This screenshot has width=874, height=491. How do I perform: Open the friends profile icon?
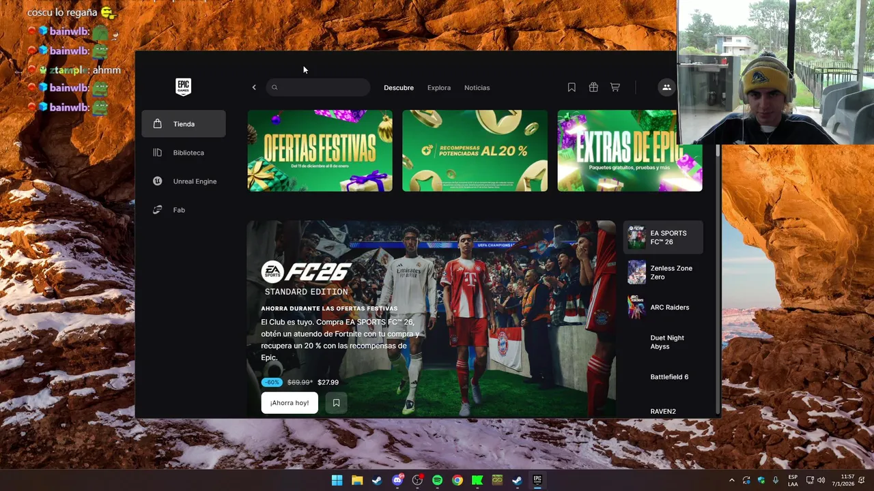(x=666, y=87)
